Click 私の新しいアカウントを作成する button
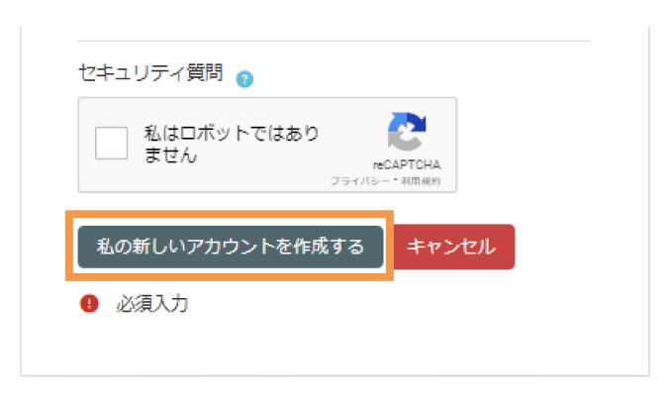 click(231, 247)
